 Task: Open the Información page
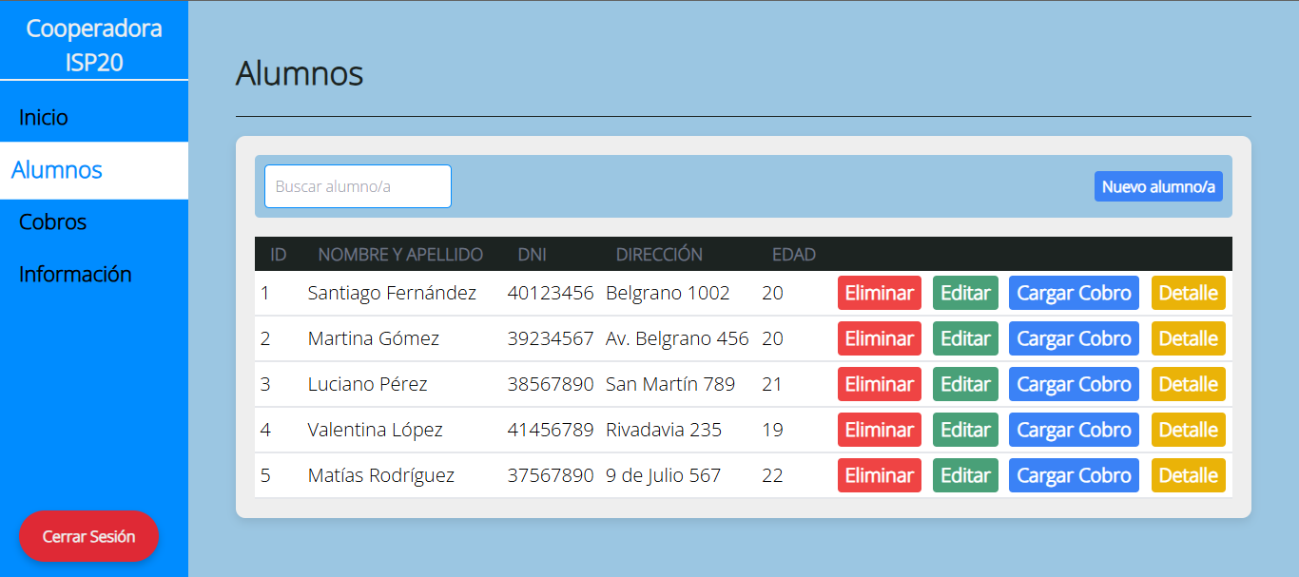click(75, 274)
